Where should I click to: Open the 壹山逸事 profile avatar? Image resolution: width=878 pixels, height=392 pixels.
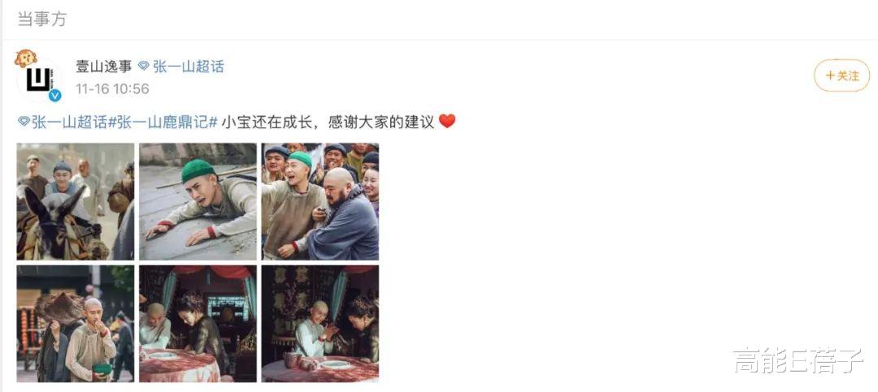(39, 80)
